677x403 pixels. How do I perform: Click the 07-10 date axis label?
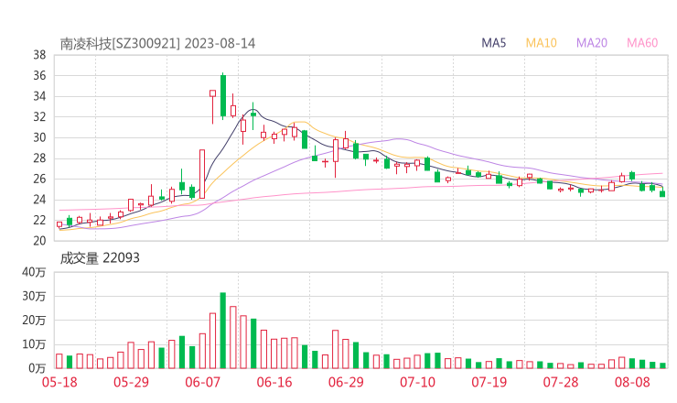tap(417, 382)
